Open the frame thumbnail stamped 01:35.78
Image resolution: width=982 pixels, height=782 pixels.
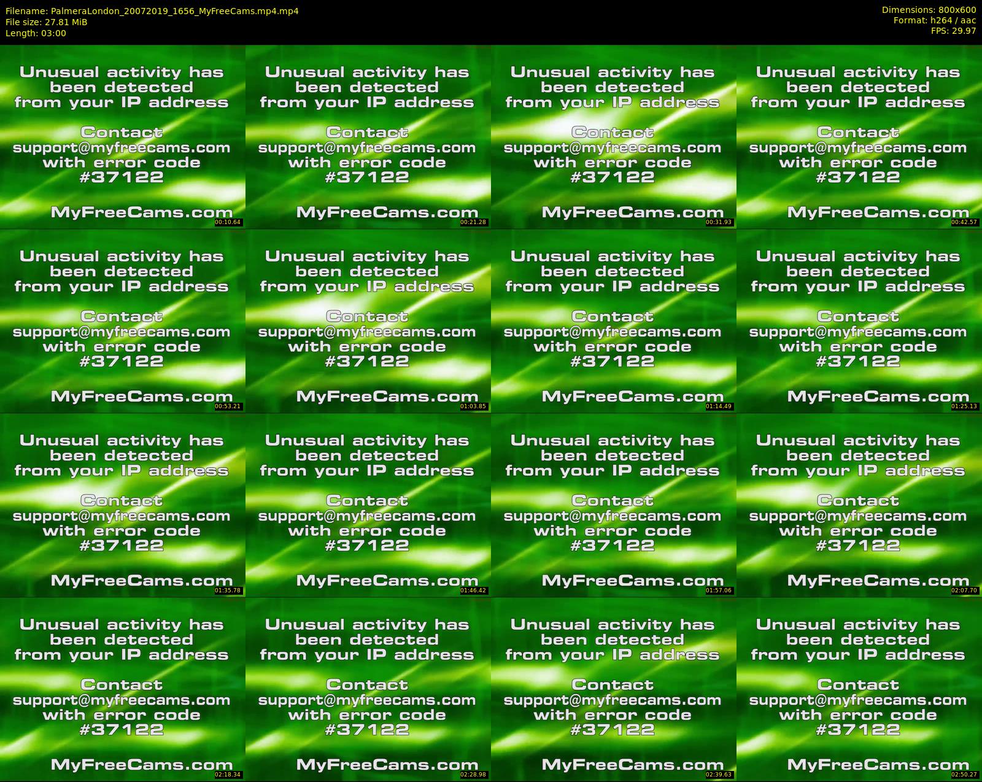point(123,505)
